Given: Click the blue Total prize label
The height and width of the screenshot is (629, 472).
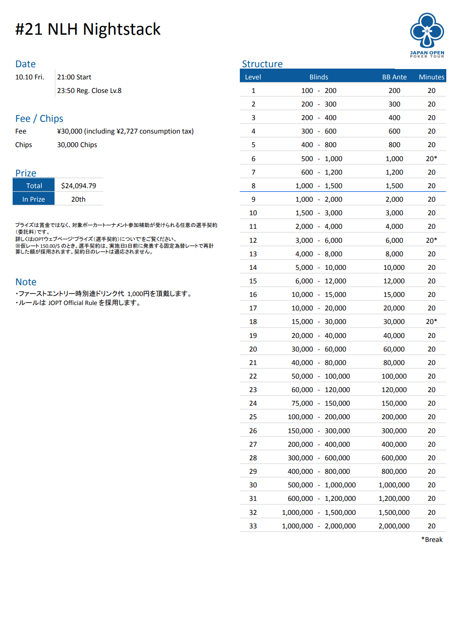Looking at the screenshot, I should click(34, 186).
